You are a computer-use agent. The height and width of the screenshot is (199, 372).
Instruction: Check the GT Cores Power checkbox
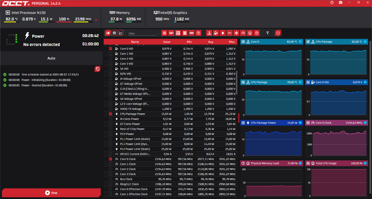tap(110, 124)
